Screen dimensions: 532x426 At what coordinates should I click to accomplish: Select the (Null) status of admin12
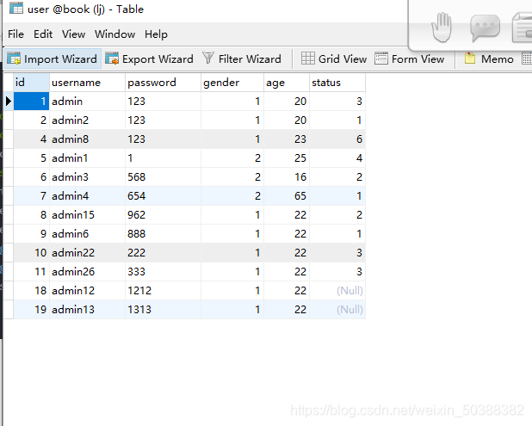tap(337, 291)
